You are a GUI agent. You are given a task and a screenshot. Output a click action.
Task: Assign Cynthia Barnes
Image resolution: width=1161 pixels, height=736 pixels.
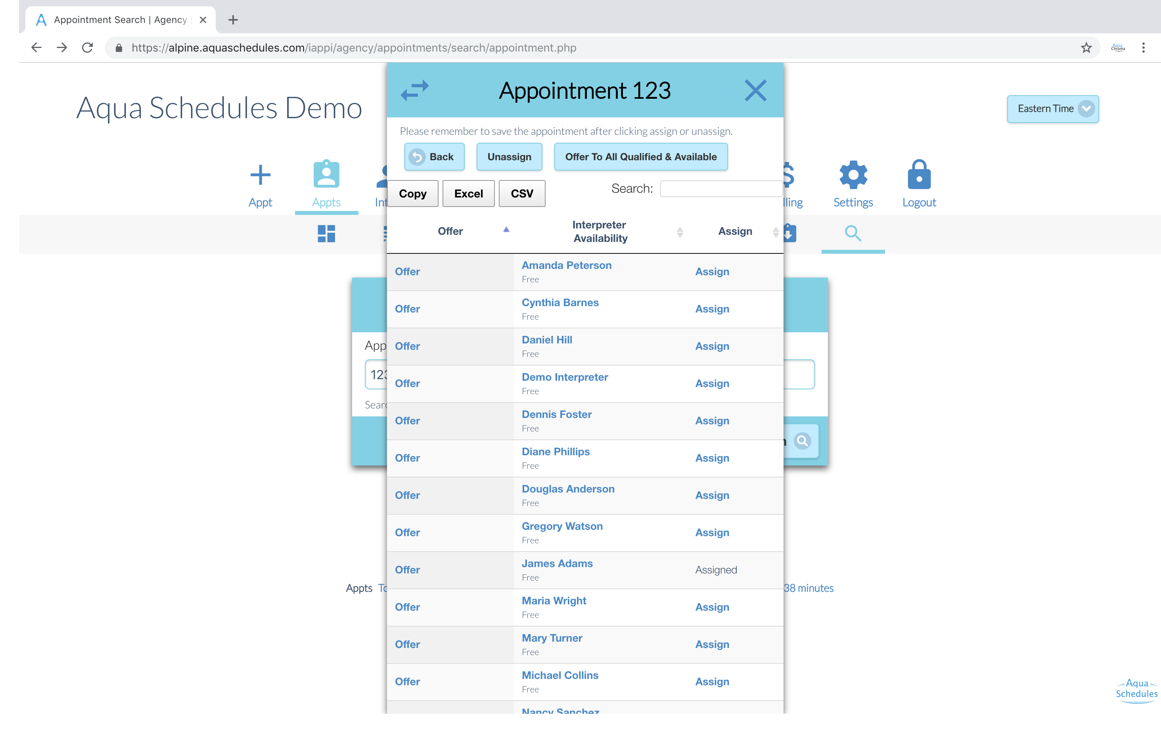tap(712, 309)
